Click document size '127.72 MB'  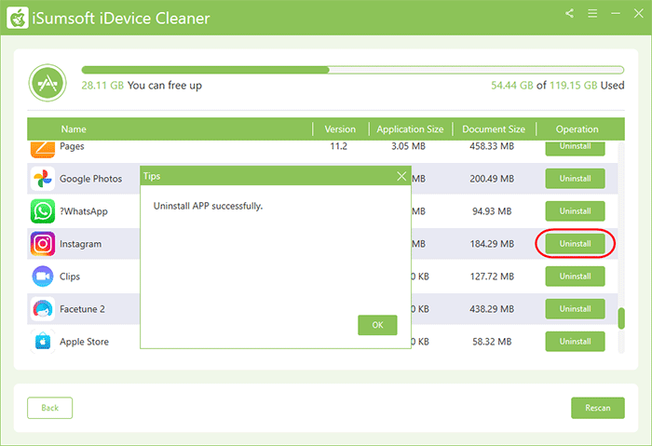[492, 277]
